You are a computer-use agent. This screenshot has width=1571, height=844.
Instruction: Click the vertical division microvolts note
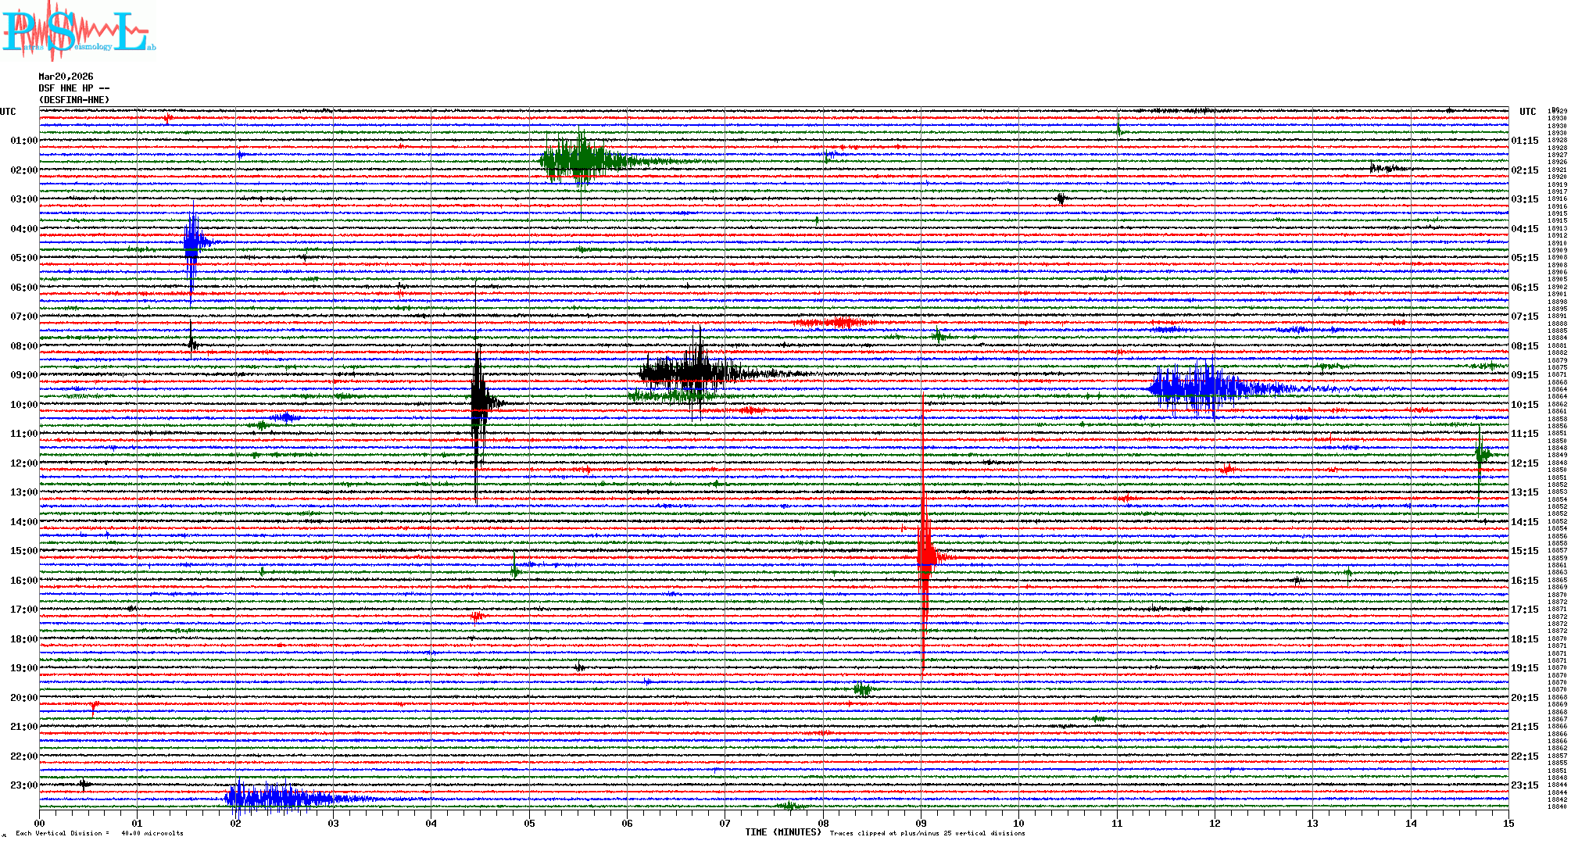[x=99, y=833]
